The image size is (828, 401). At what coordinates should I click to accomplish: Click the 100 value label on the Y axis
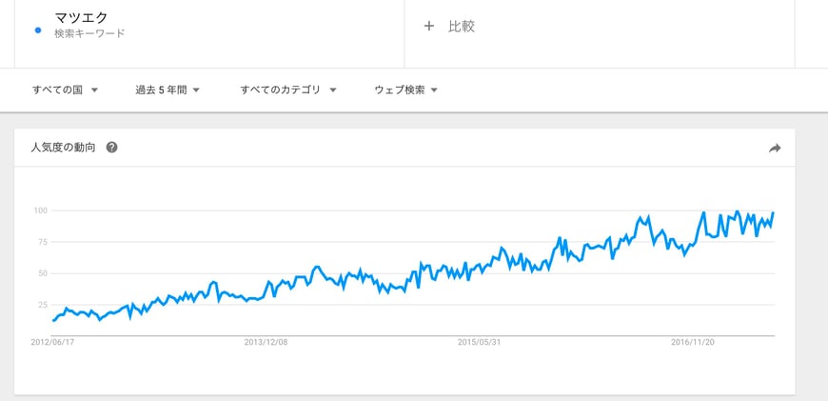40,211
